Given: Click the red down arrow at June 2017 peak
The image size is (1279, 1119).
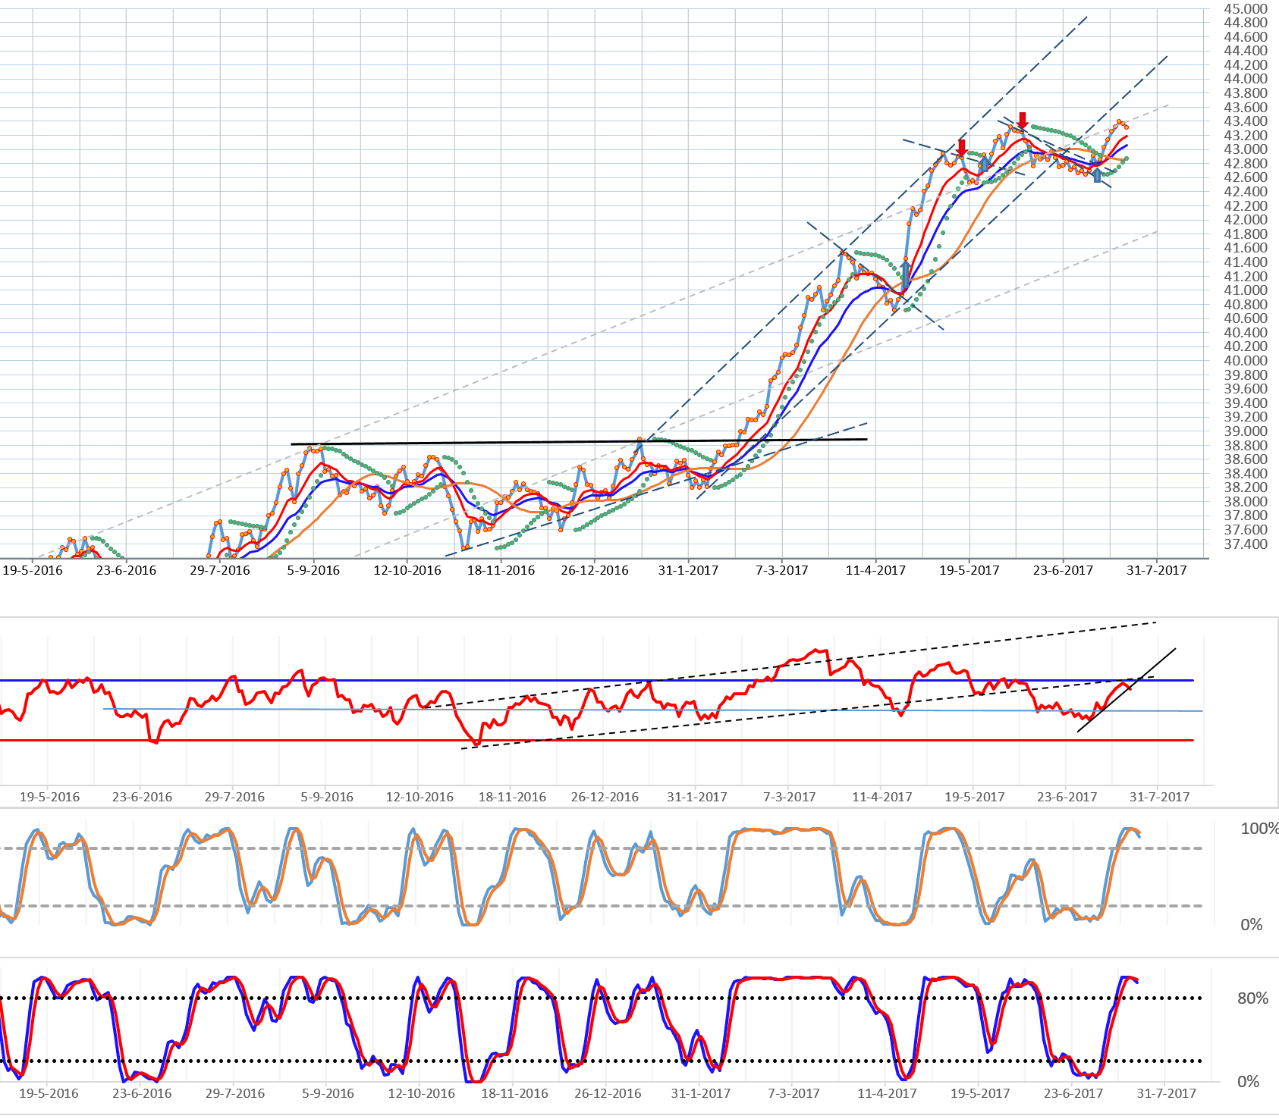Looking at the screenshot, I should click(x=1023, y=120).
